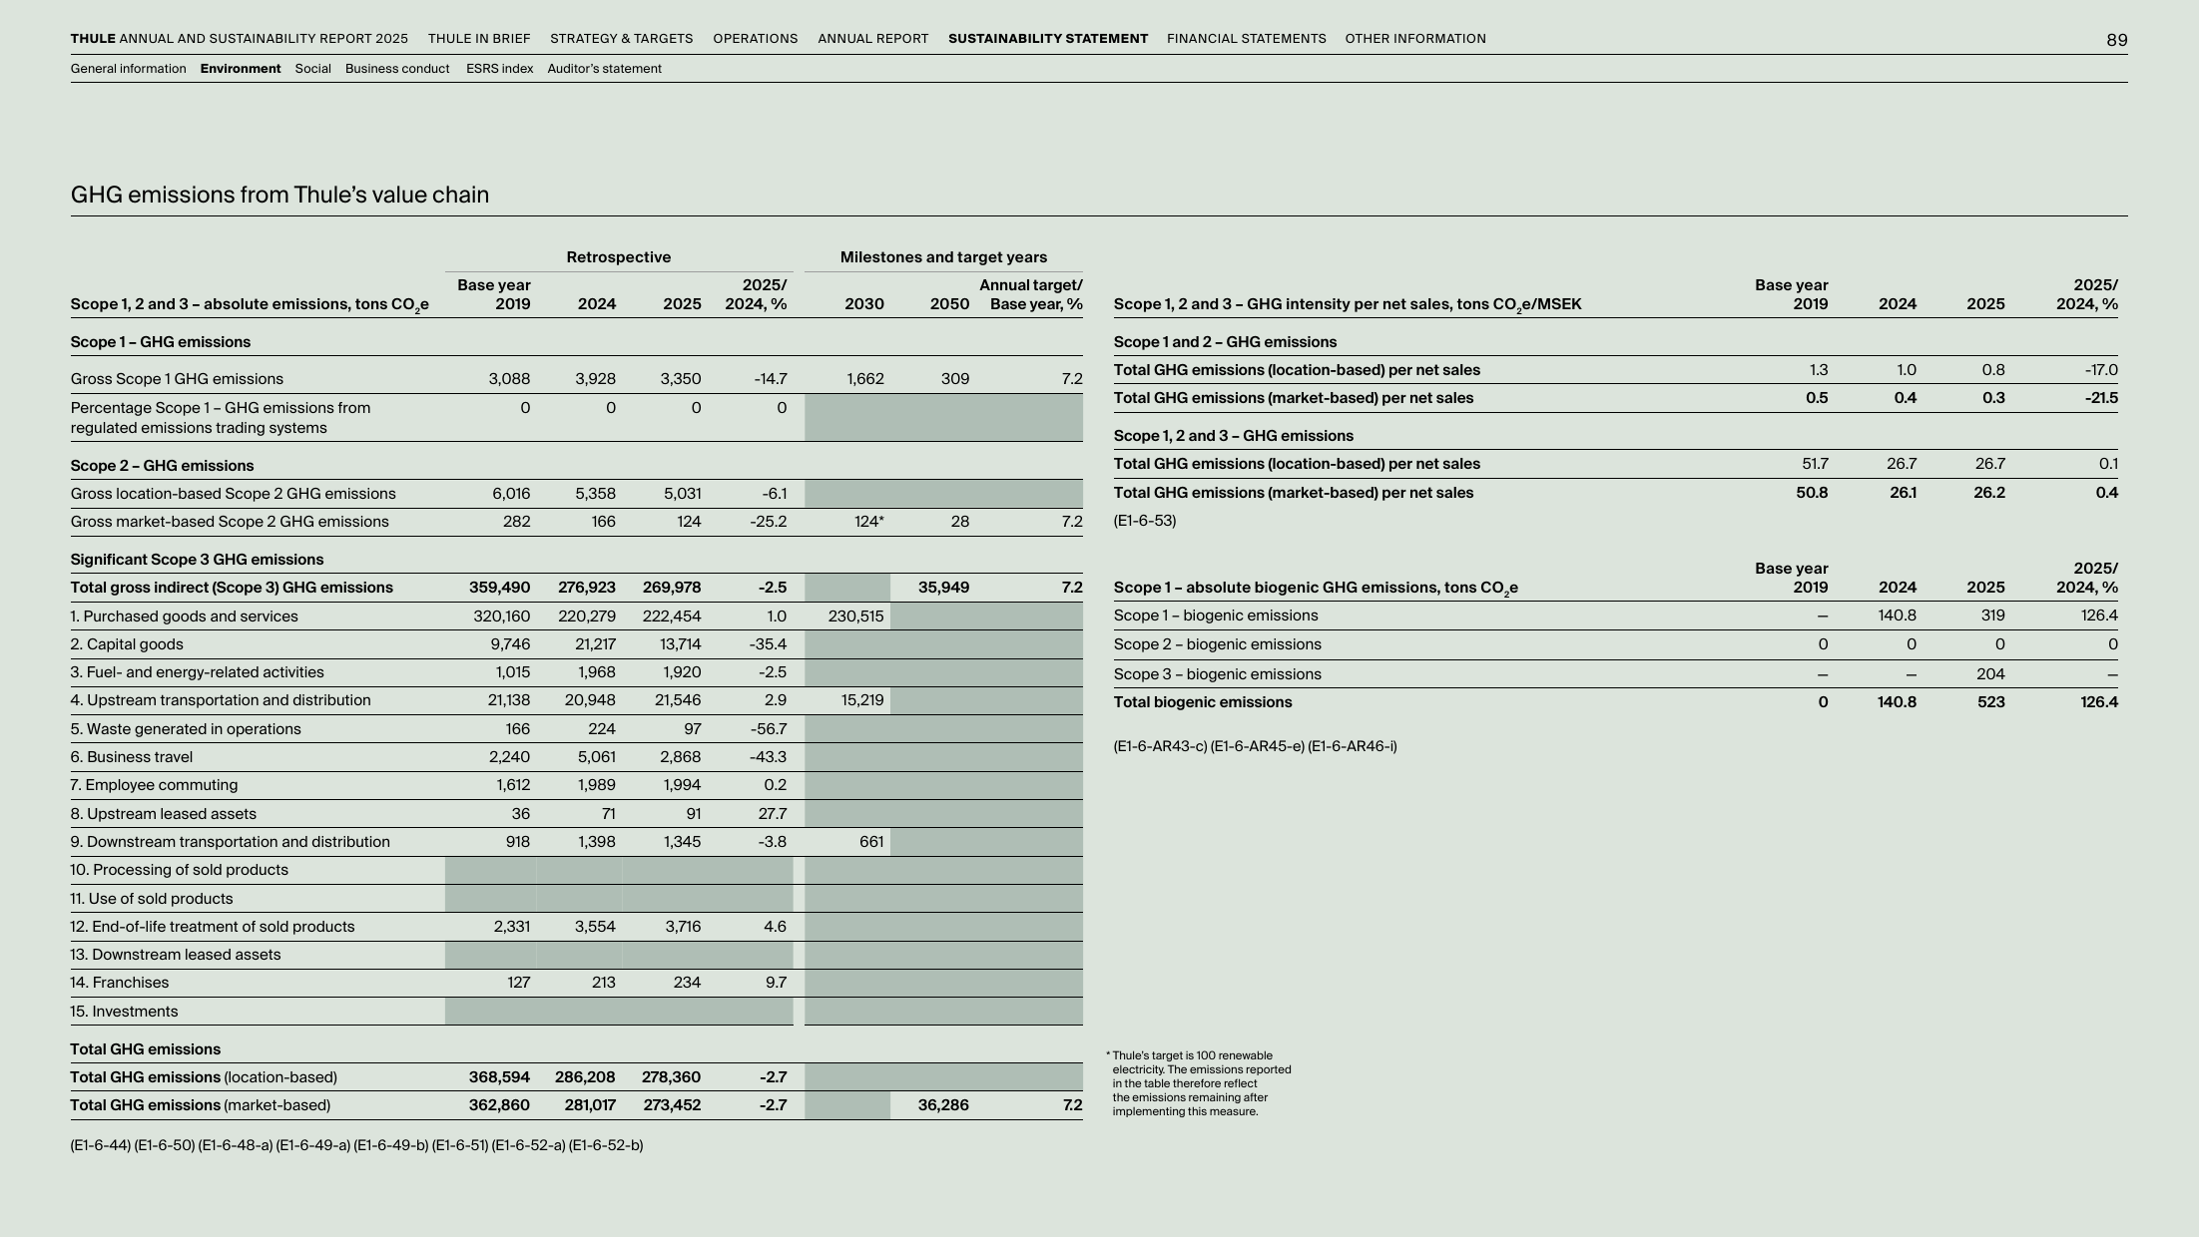Click the 'Gross Scope 1 GHG emissions' row label

[177, 379]
